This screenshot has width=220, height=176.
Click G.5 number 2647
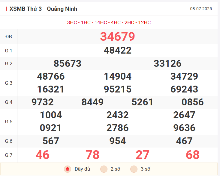tap(184, 115)
